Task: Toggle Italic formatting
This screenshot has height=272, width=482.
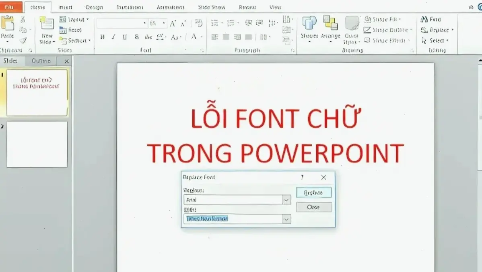Action: (113, 37)
